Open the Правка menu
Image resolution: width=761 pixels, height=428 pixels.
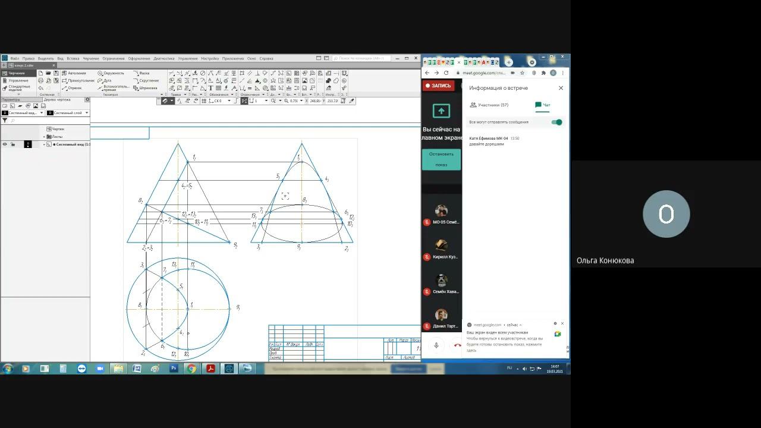pos(29,58)
